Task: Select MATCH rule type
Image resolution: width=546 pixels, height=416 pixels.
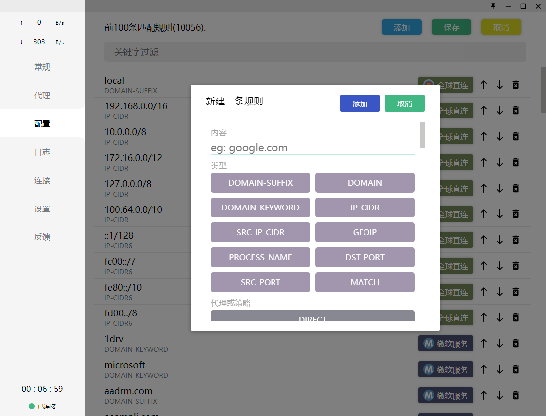Action: pos(365,282)
